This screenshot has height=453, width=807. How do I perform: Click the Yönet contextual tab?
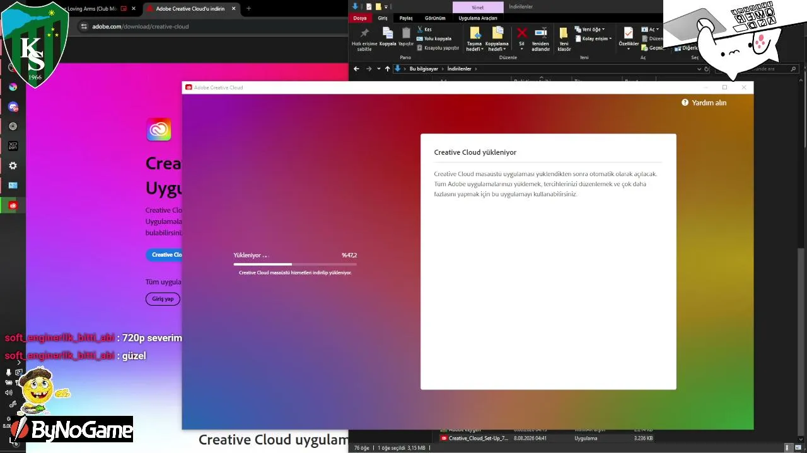tap(478, 7)
